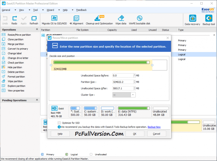The height and width of the screenshot is (161, 217).
Task: Open the Migrate OS to SSD/HDD tool
Action: pyautogui.click(x=54, y=19)
